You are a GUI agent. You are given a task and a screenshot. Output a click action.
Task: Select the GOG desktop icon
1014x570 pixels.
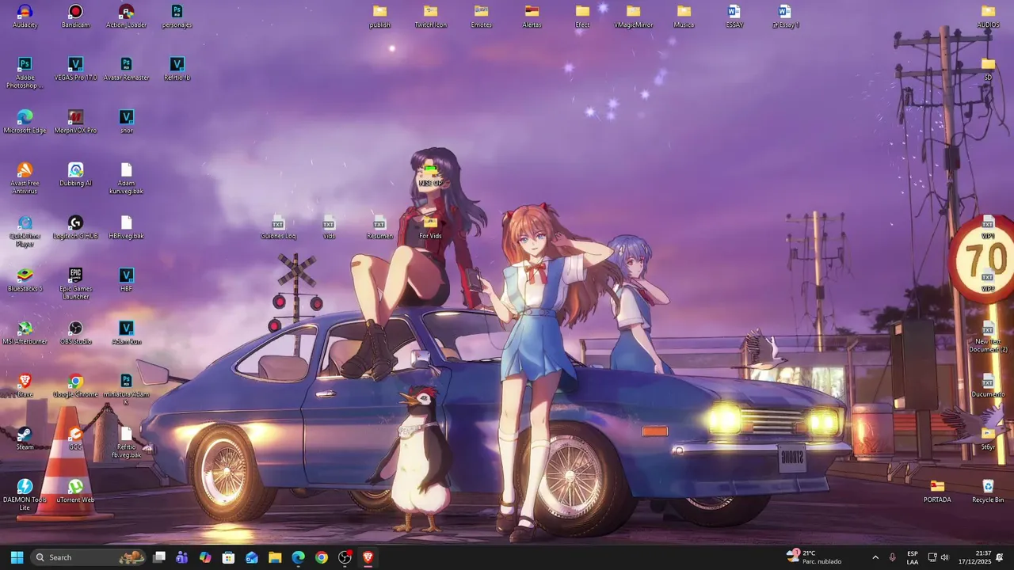(75, 439)
